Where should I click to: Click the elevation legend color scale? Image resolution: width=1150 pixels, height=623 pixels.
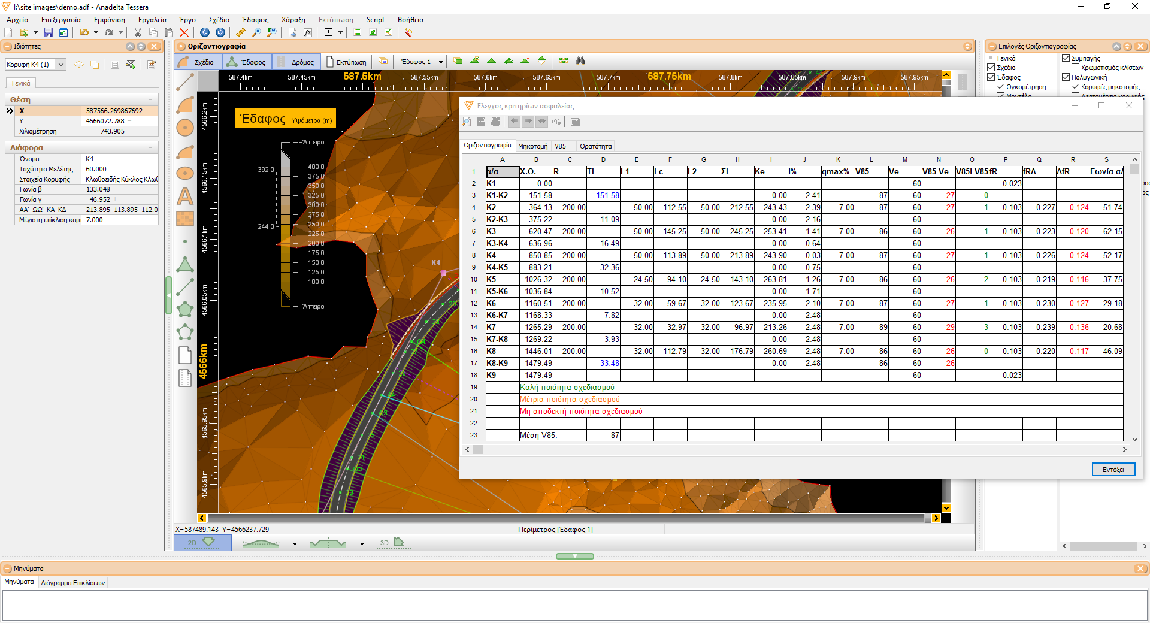(x=286, y=225)
